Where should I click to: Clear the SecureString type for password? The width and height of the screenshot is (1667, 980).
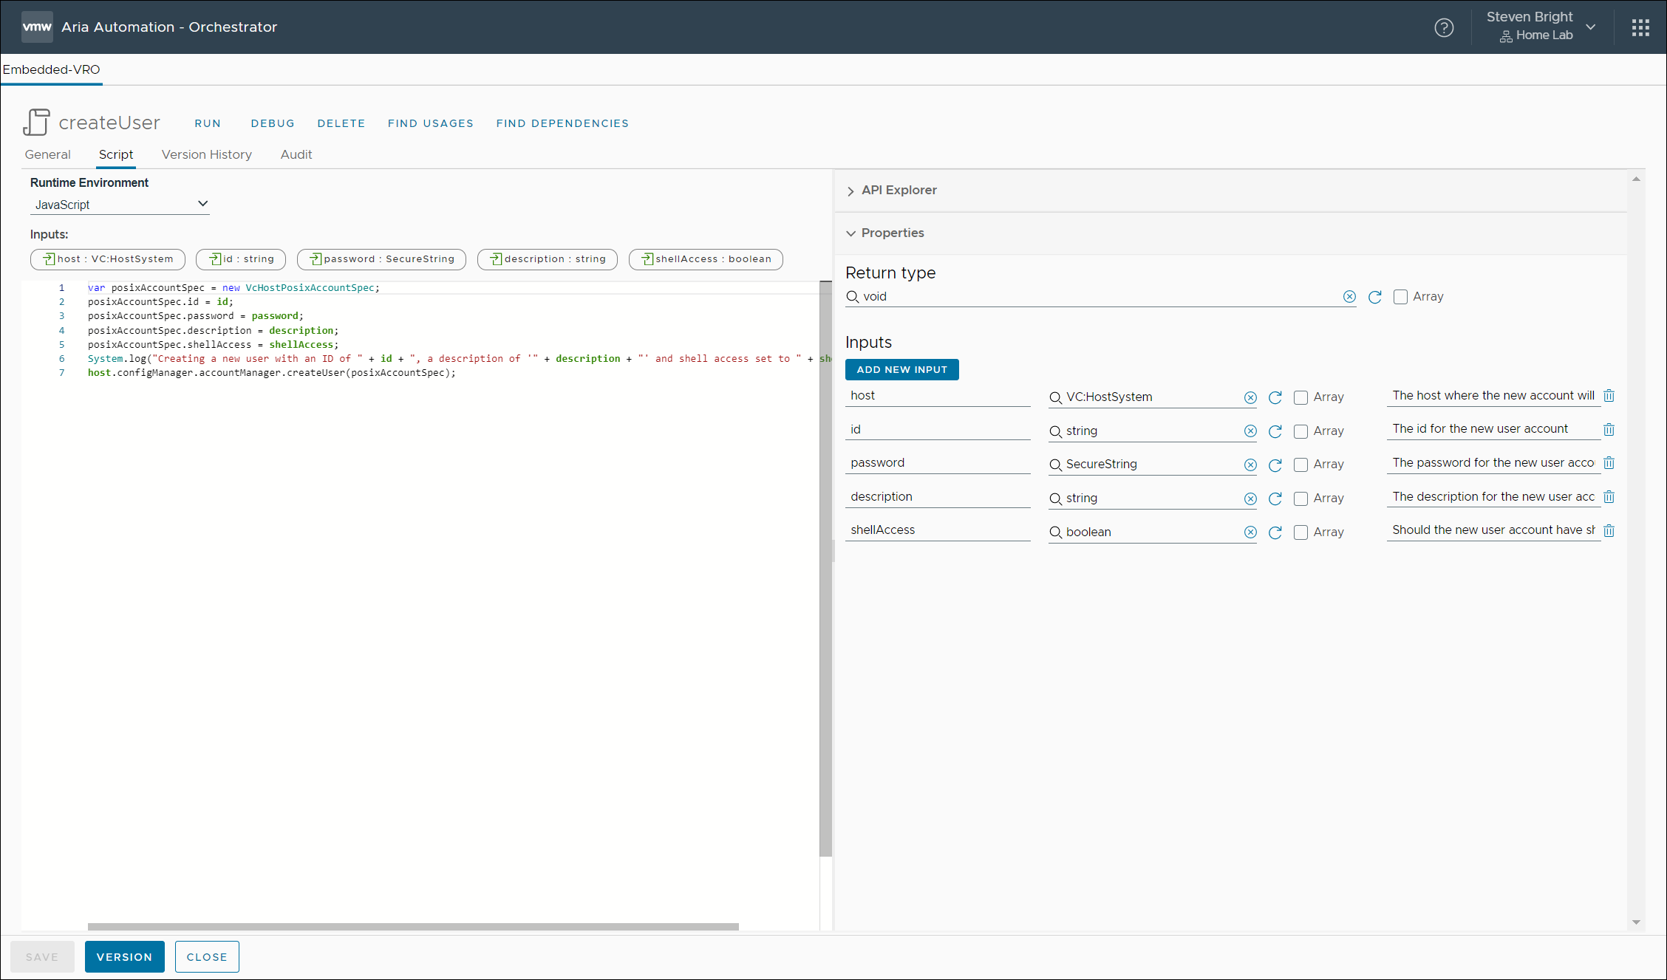point(1250,465)
